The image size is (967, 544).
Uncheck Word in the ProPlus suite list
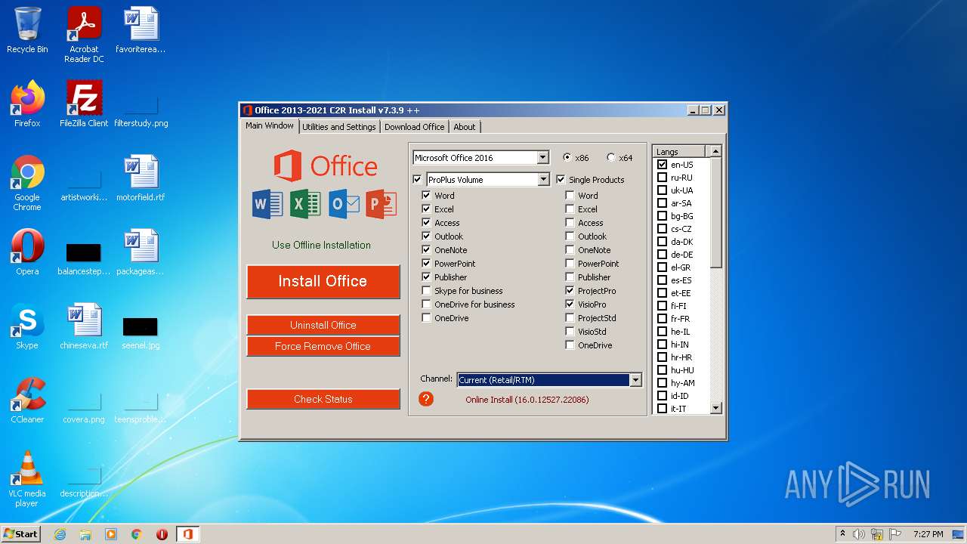[427, 196]
